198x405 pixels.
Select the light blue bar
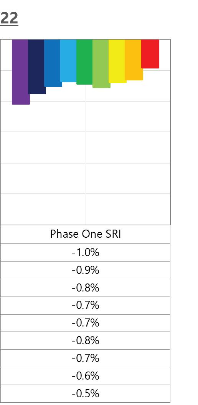pyautogui.click(x=69, y=61)
